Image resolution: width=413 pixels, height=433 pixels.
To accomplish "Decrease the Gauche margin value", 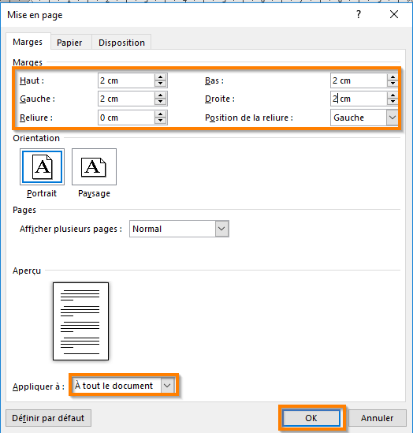I will coord(160,102).
